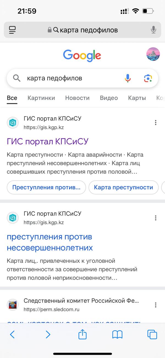The width and height of the screenshot is (165, 358).
Task: Open the Safari share sheet icon
Action: click(x=82, y=334)
